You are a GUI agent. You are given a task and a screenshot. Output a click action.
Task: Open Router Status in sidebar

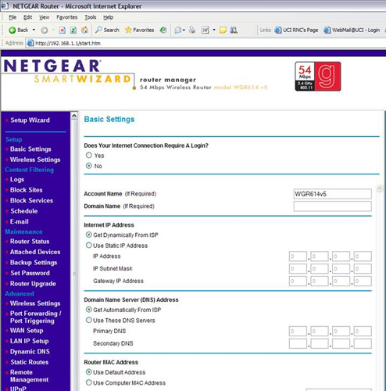pyautogui.click(x=30, y=242)
